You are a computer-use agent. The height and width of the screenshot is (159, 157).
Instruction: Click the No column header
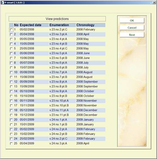(x=16, y=25)
